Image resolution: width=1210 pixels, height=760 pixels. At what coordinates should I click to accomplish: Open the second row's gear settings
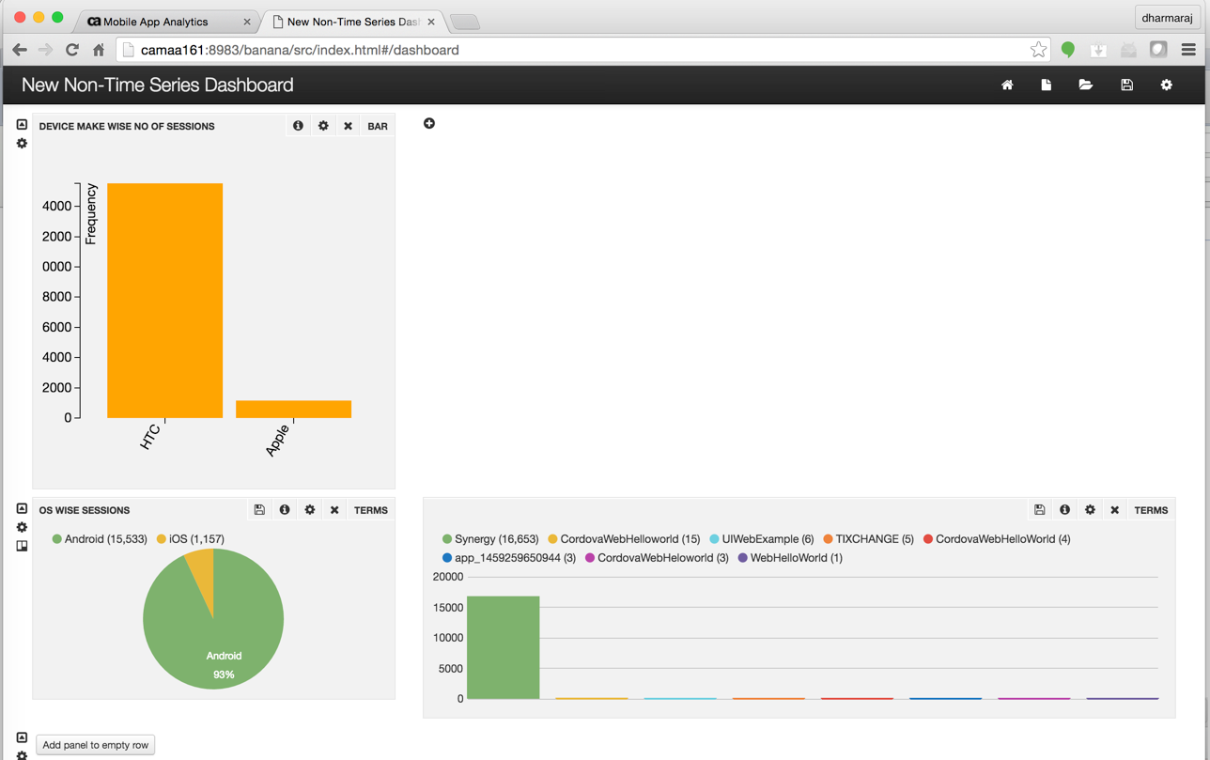22,528
